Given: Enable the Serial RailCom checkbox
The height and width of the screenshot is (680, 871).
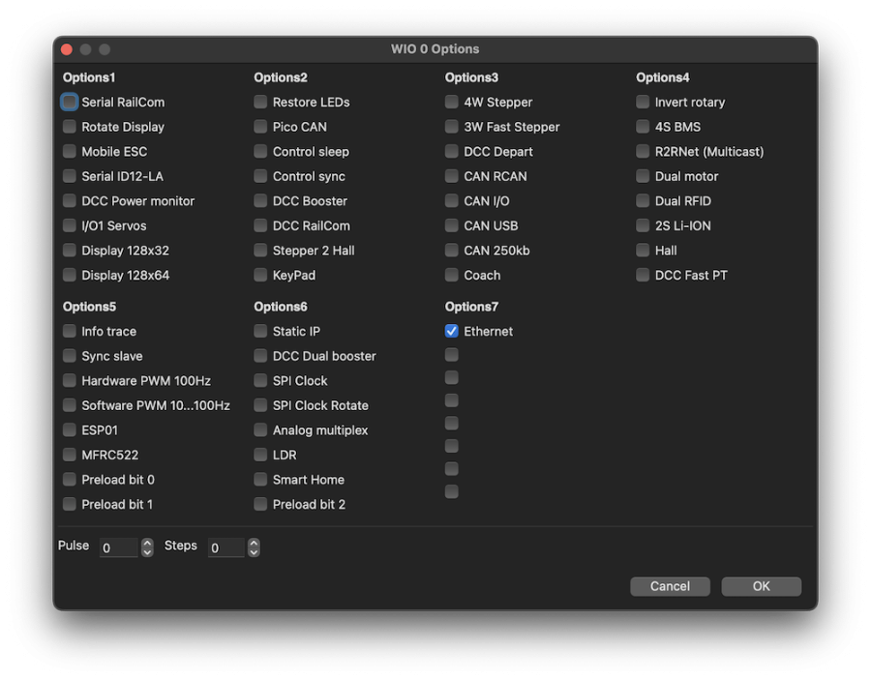Looking at the screenshot, I should (x=70, y=102).
